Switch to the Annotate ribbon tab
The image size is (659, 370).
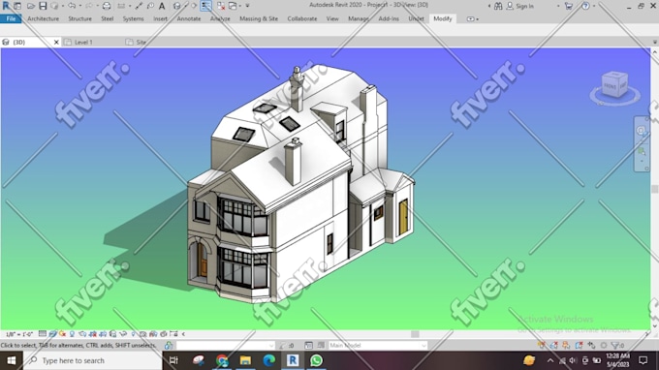(189, 19)
